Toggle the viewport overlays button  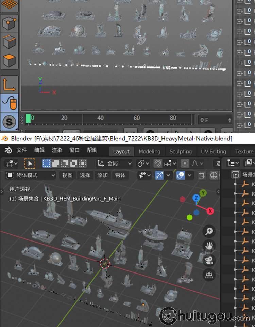(181, 175)
